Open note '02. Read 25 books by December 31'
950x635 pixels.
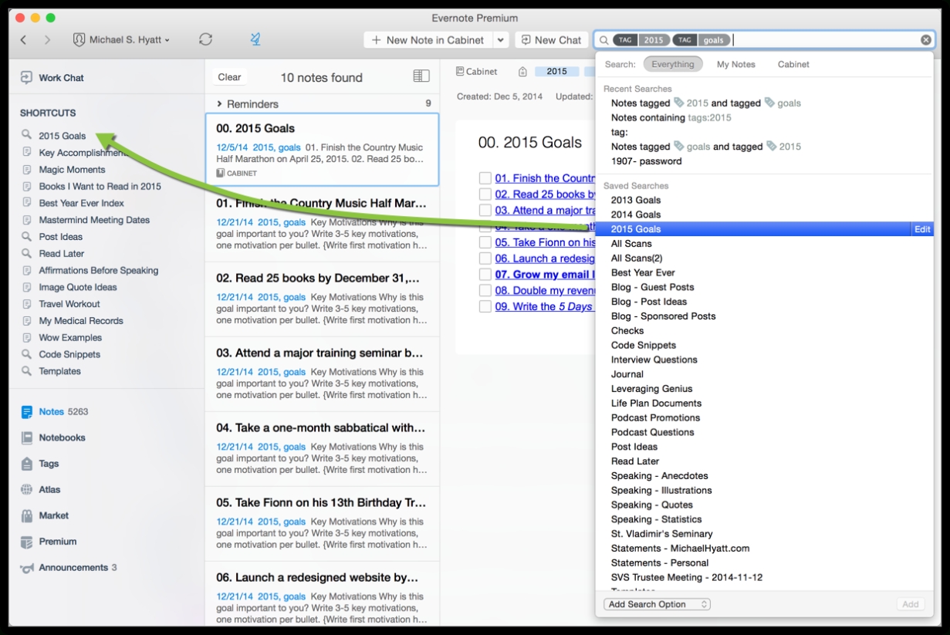[322, 299]
